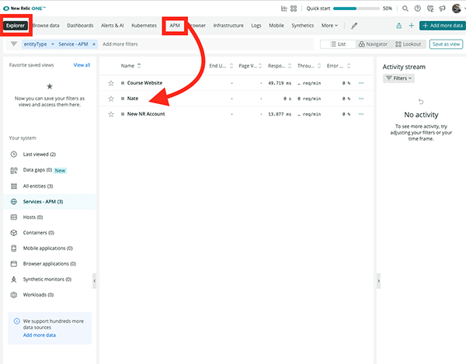The width and height of the screenshot is (466, 364).
Task: Open the more options dots for Course Website
Action: (x=361, y=83)
